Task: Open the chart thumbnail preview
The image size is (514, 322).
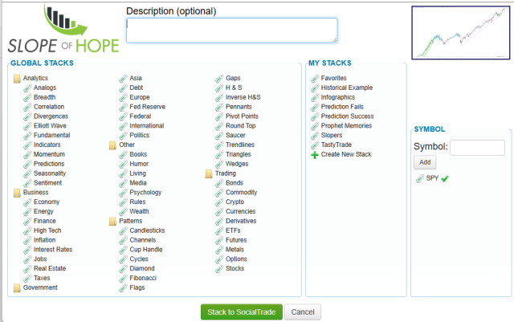Action: point(460,33)
